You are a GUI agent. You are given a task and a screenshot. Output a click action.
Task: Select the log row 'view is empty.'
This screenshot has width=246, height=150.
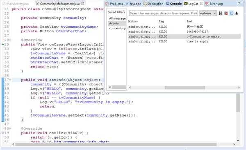[184, 41]
